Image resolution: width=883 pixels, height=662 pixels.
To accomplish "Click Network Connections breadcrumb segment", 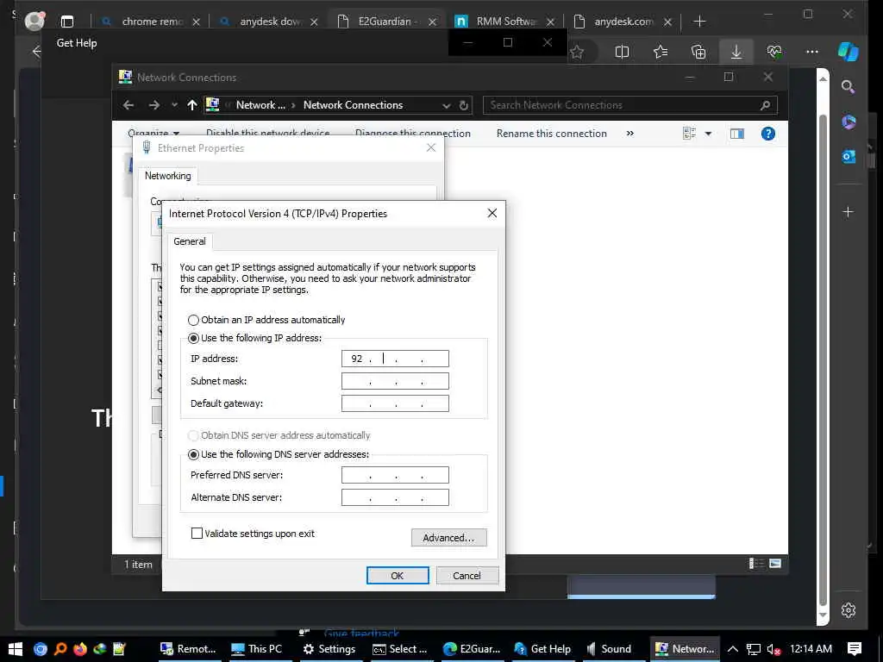I will coord(353,105).
